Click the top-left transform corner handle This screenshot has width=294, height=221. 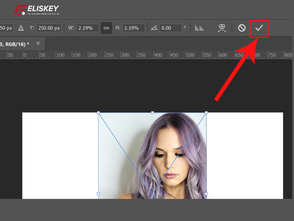click(x=98, y=112)
